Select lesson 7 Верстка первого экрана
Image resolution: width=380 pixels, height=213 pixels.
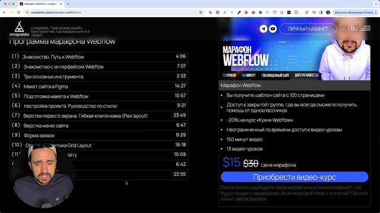tap(99, 116)
